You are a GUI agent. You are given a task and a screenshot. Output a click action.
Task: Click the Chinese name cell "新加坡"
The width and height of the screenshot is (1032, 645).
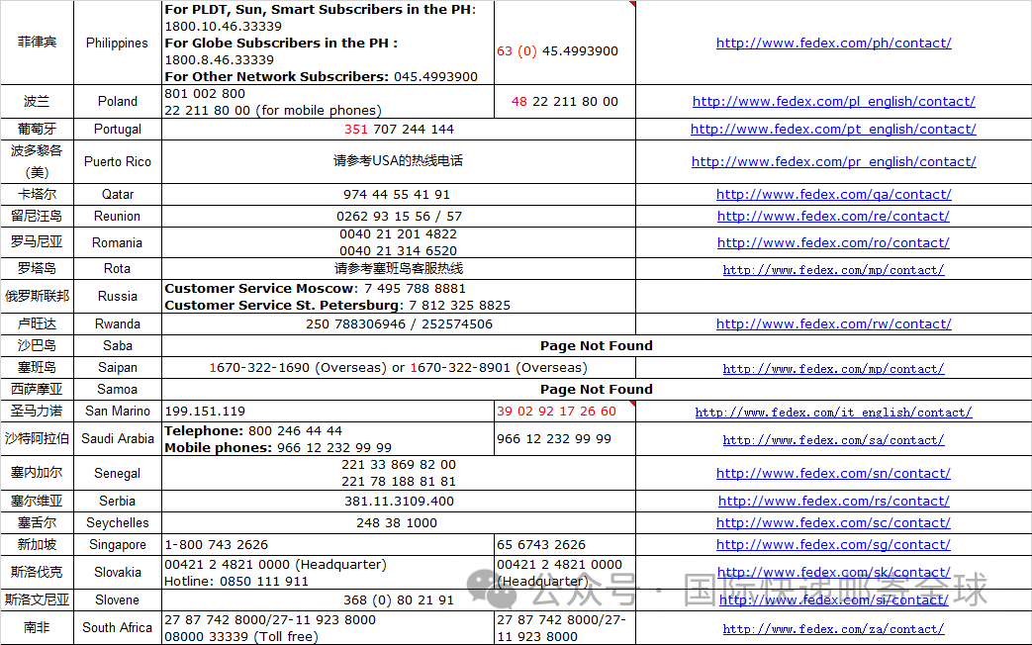37,544
